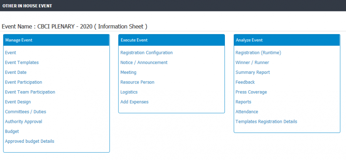Open Logistics under Execute Event
The height and width of the screenshot is (160, 346).
(x=129, y=92)
